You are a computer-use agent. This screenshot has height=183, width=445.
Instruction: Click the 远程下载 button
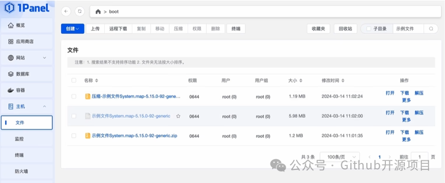coord(118,29)
